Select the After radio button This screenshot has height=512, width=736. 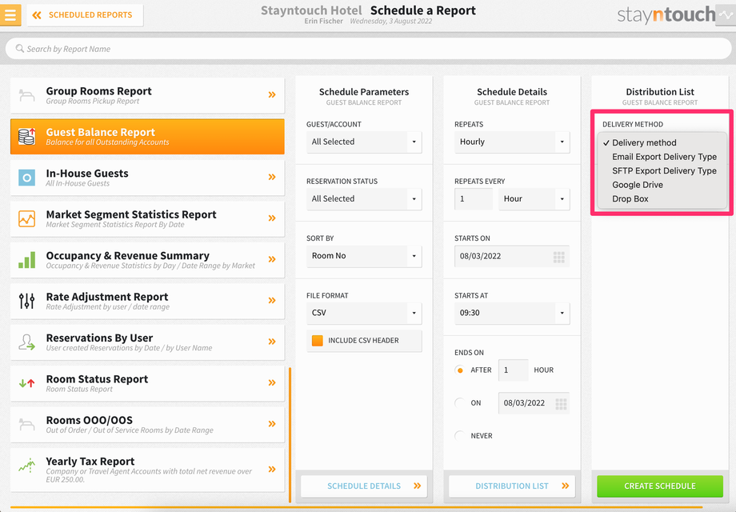click(x=460, y=370)
